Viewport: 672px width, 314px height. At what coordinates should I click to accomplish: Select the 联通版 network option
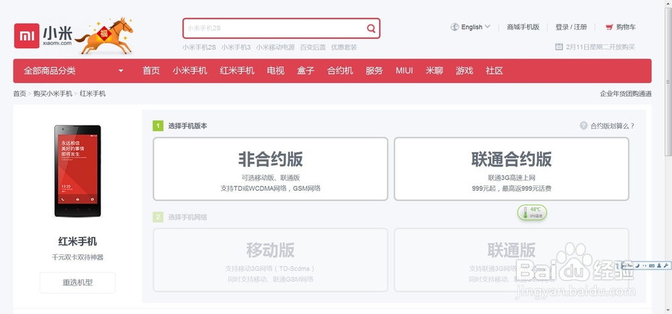[511, 260]
